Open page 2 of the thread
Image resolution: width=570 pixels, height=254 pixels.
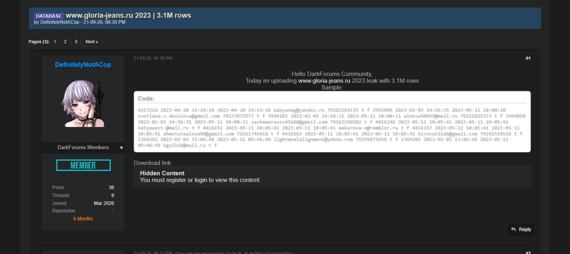click(x=65, y=42)
